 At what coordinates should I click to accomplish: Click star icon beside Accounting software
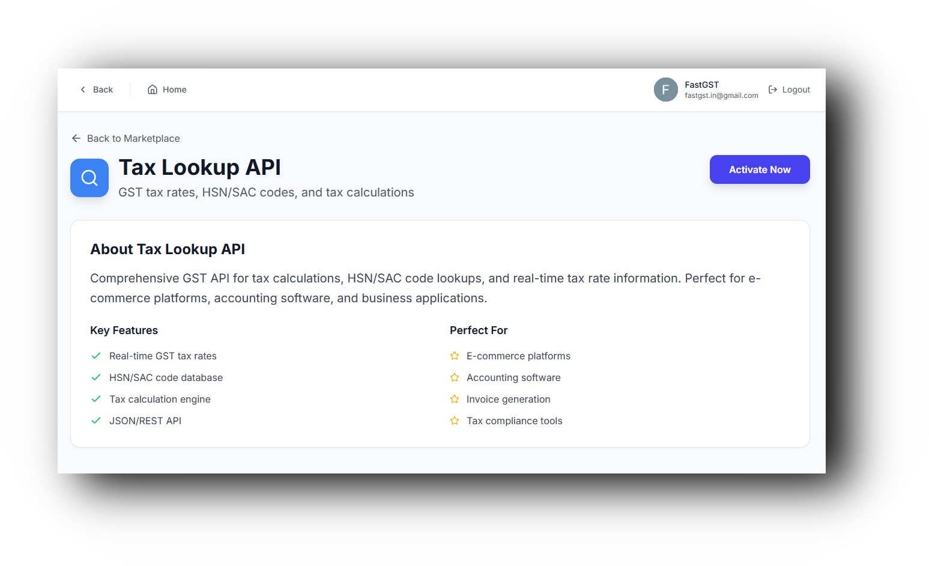pyautogui.click(x=455, y=377)
